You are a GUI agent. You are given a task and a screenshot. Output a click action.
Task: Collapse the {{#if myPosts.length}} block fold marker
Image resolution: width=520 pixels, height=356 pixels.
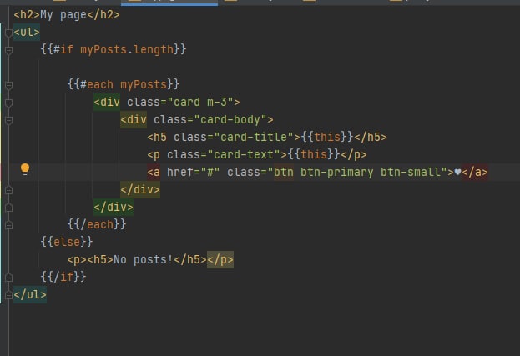pos(8,50)
